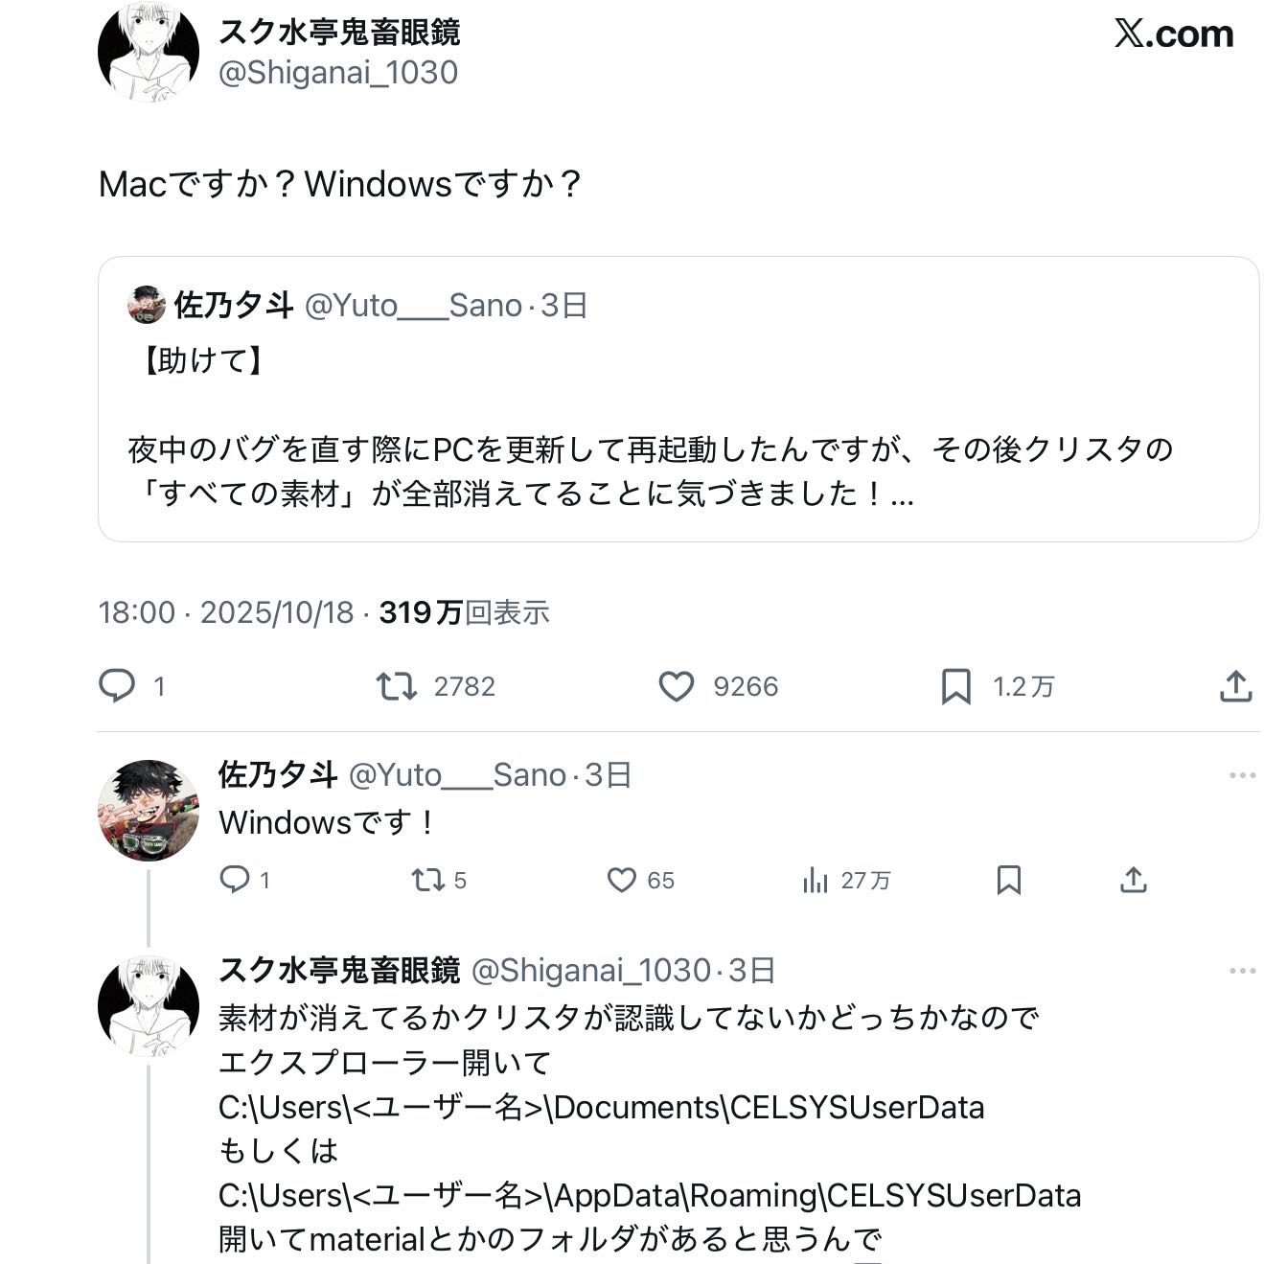Image resolution: width=1264 pixels, height=1264 pixels.
Task: Bookmark the "Windowsです！" reply
Action: pyautogui.click(x=1008, y=880)
